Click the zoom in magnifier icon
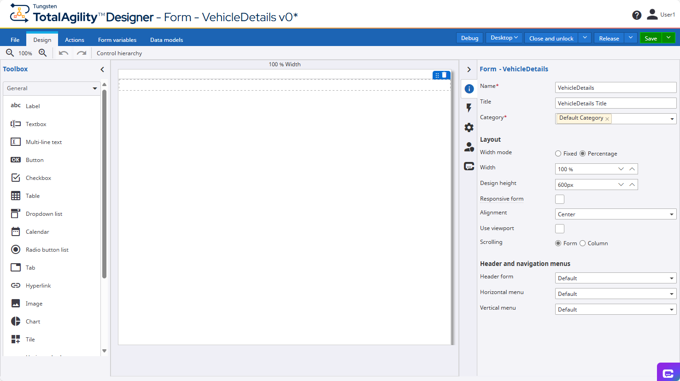The image size is (680, 381). click(43, 53)
